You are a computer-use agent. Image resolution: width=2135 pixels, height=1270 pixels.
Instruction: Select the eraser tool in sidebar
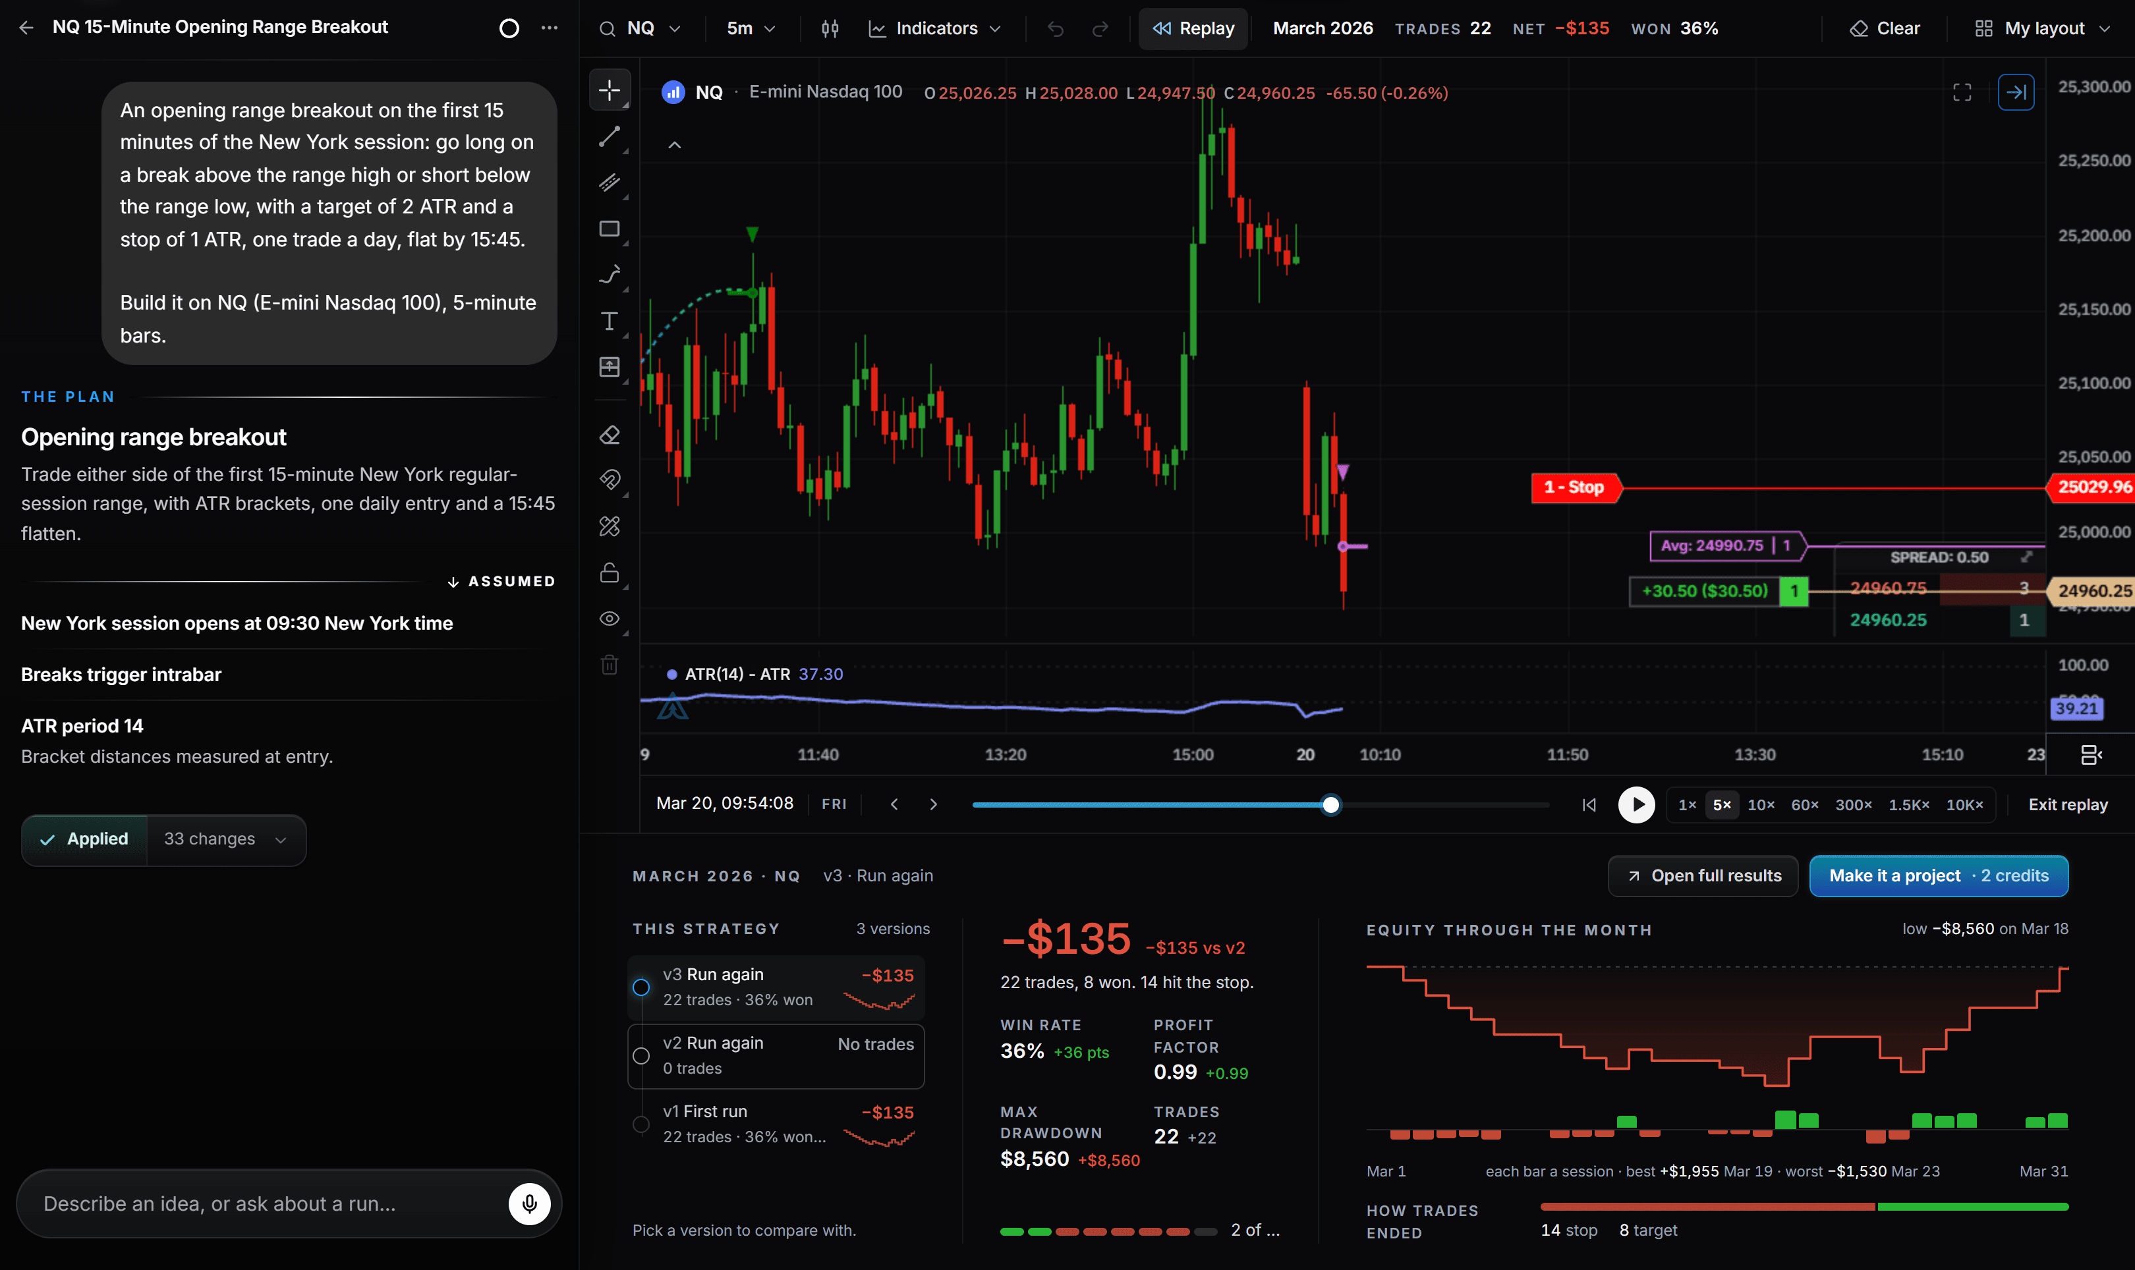[x=610, y=435]
